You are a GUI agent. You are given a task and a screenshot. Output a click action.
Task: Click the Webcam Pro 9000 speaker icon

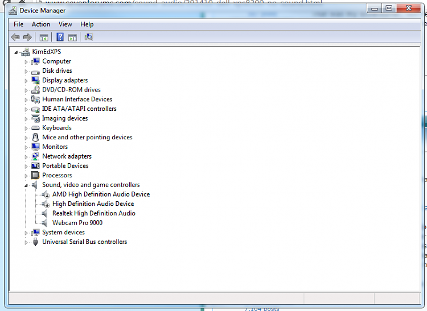44,223
